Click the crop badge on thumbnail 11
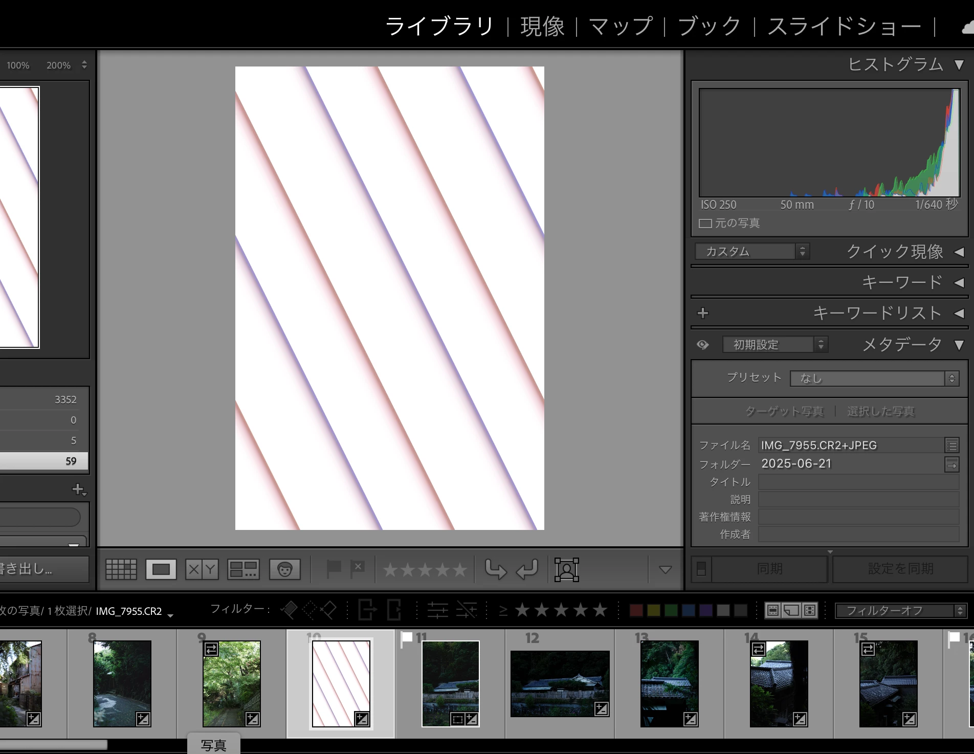Viewport: 974px width, 754px height. [458, 720]
